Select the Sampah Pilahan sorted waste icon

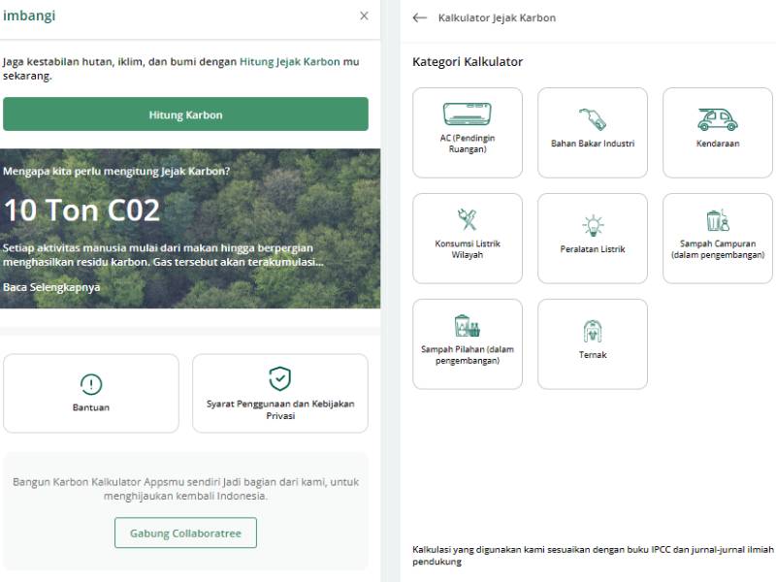click(468, 326)
